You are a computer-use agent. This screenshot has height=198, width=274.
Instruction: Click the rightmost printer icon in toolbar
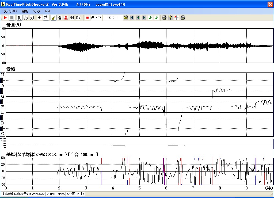182,18
